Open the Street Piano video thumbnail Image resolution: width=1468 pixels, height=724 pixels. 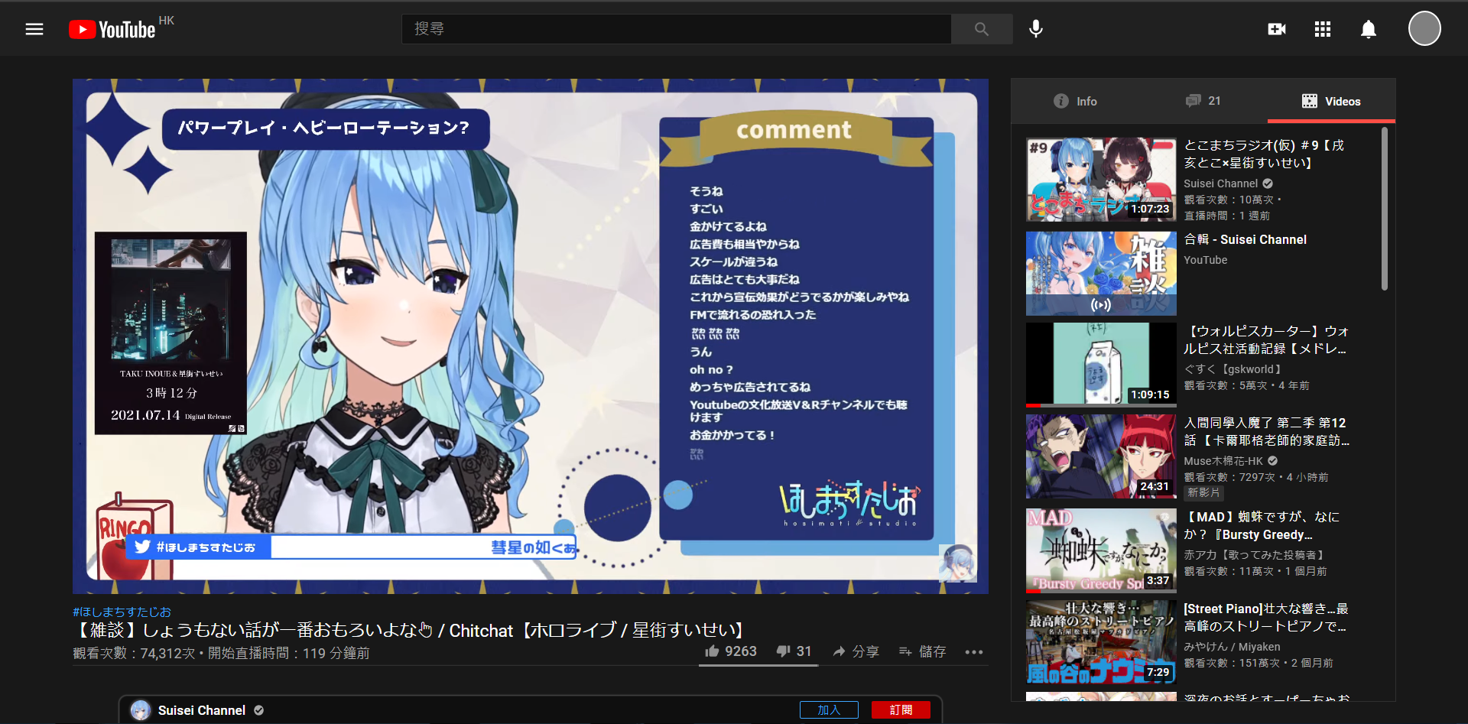[1101, 642]
